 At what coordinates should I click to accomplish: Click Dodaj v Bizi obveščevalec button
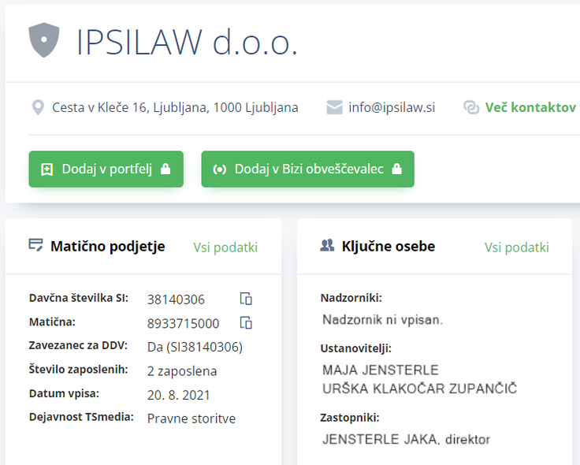click(x=308, y=169)
